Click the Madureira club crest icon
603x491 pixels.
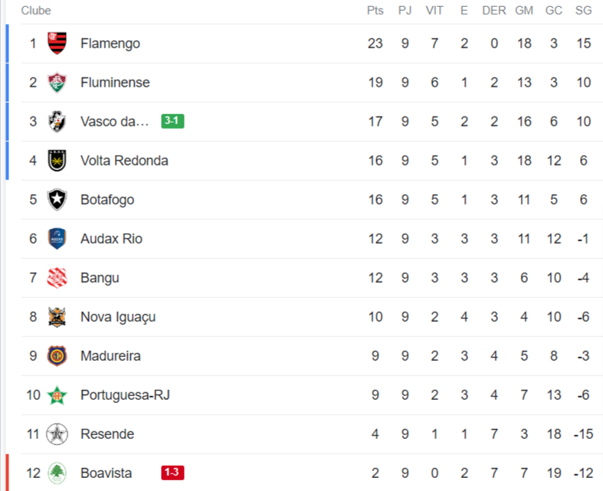click(x=57, y=356)
